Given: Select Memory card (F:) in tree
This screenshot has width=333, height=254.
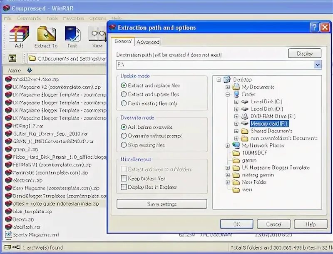Looking at the screenshot, I should (x=269, y=124).
